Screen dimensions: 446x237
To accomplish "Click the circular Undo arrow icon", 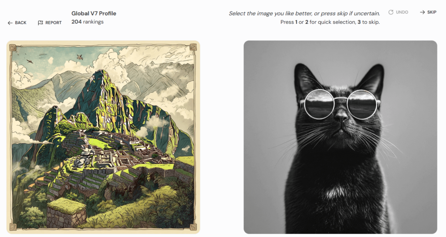I will click(391, 12).
